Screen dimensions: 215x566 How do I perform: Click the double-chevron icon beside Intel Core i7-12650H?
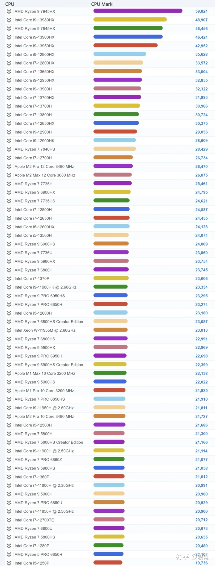click(x=9, y=218)
